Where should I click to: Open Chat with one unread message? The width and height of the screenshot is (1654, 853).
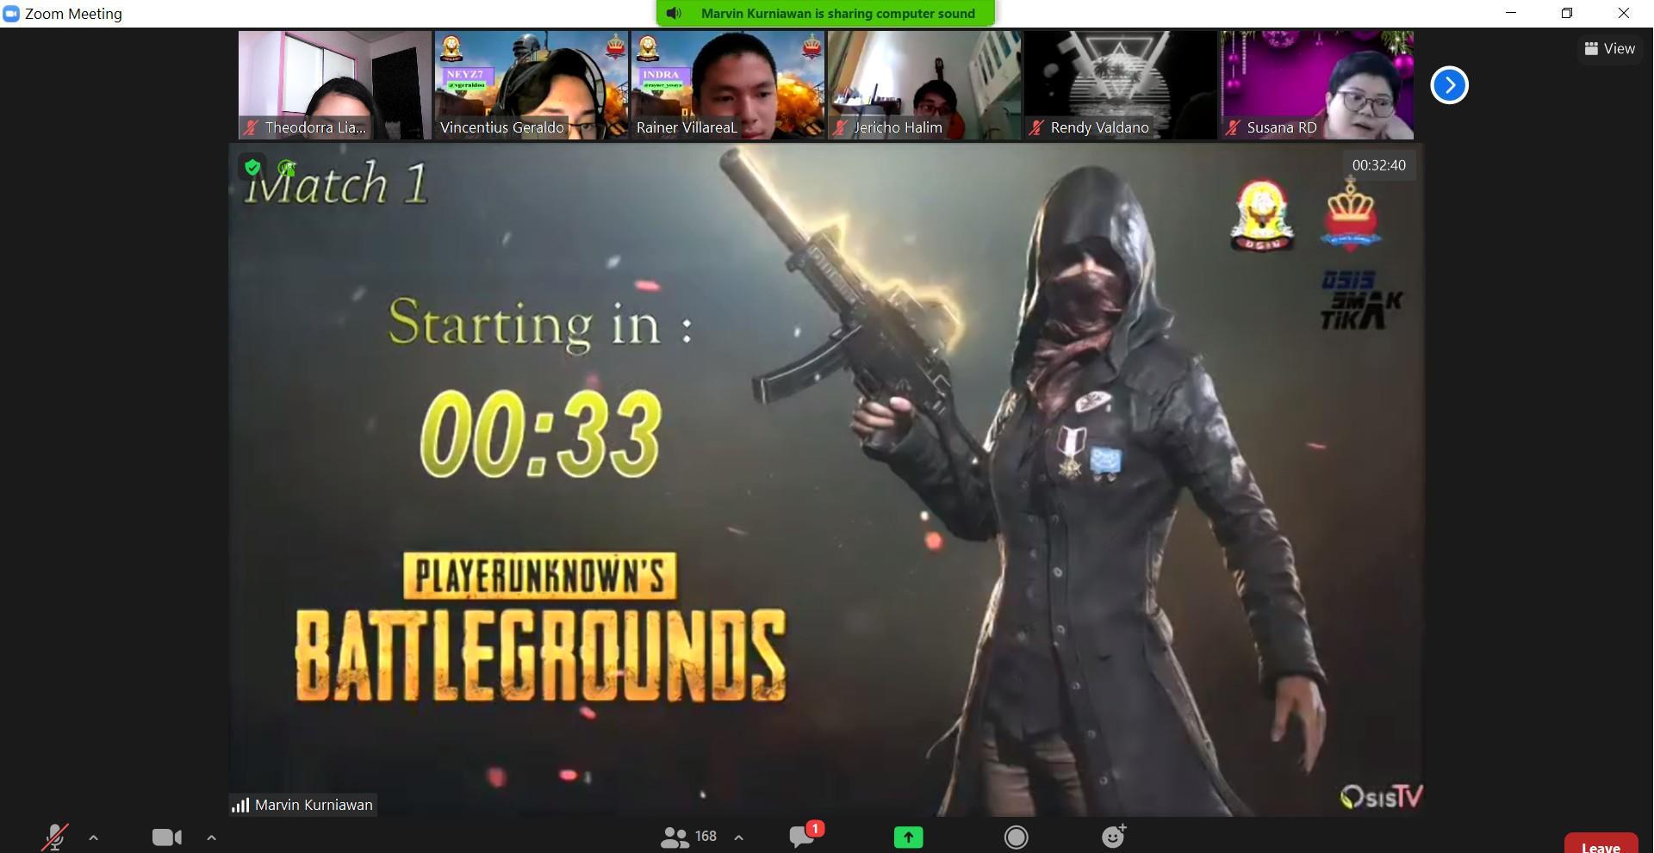click(x=805, y=835)
